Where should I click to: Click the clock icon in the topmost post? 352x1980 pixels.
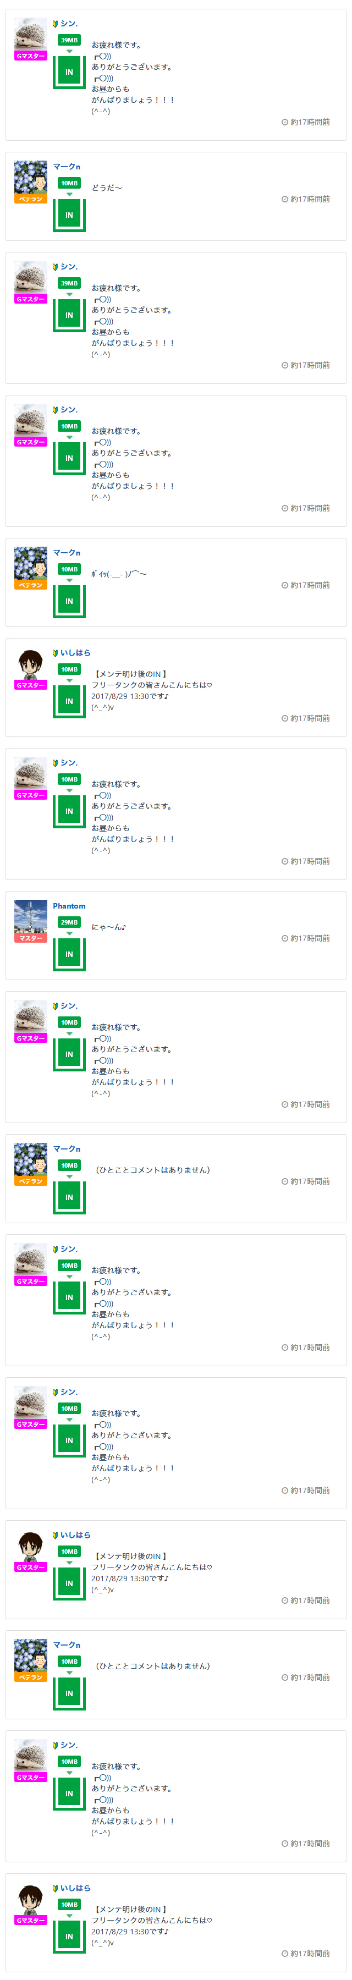284,122
